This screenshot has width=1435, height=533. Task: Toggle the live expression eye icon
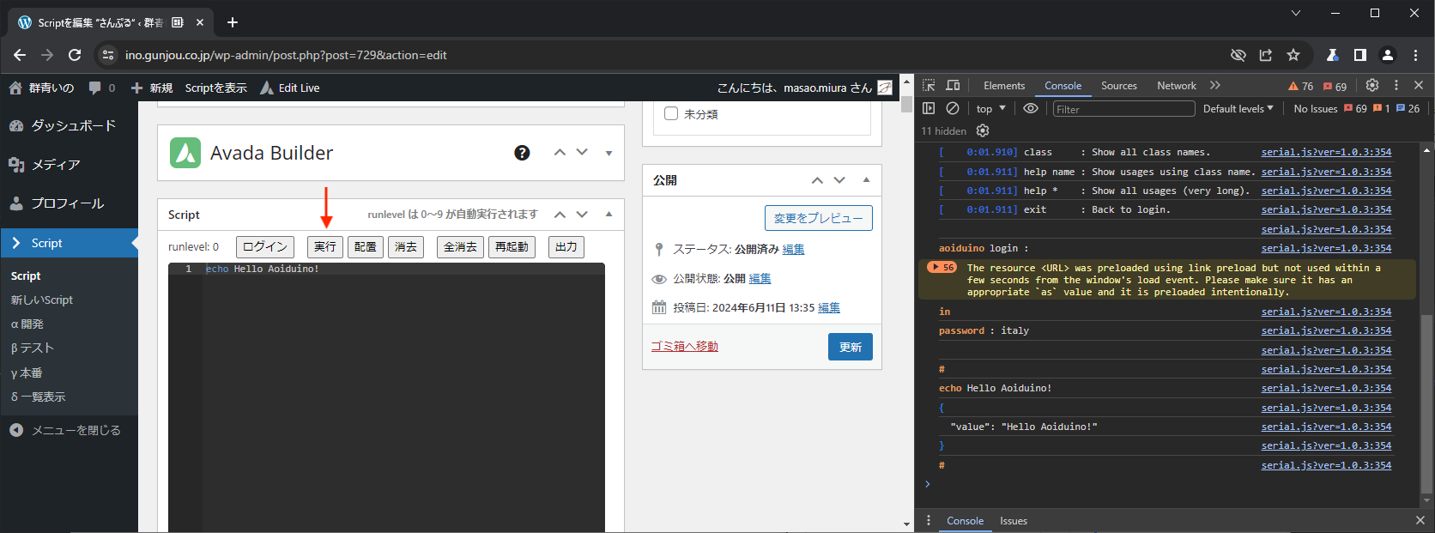click(1031, 109)
